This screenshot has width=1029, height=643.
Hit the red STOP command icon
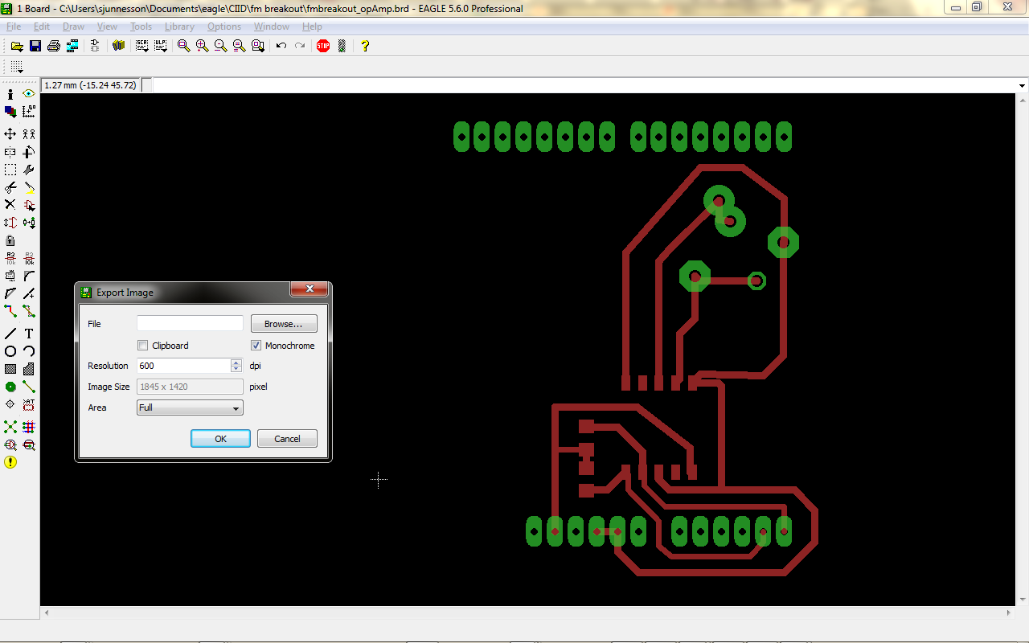323,46
